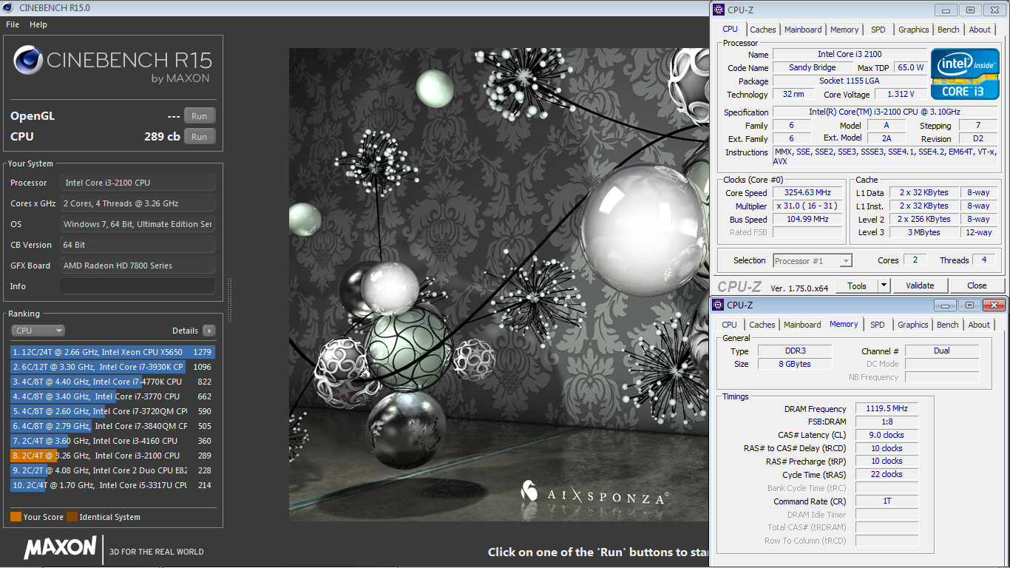The image size is (1010, 568).
Task: Switch to About tab in upper CPU-Z
Action: [x=980, y=30]
